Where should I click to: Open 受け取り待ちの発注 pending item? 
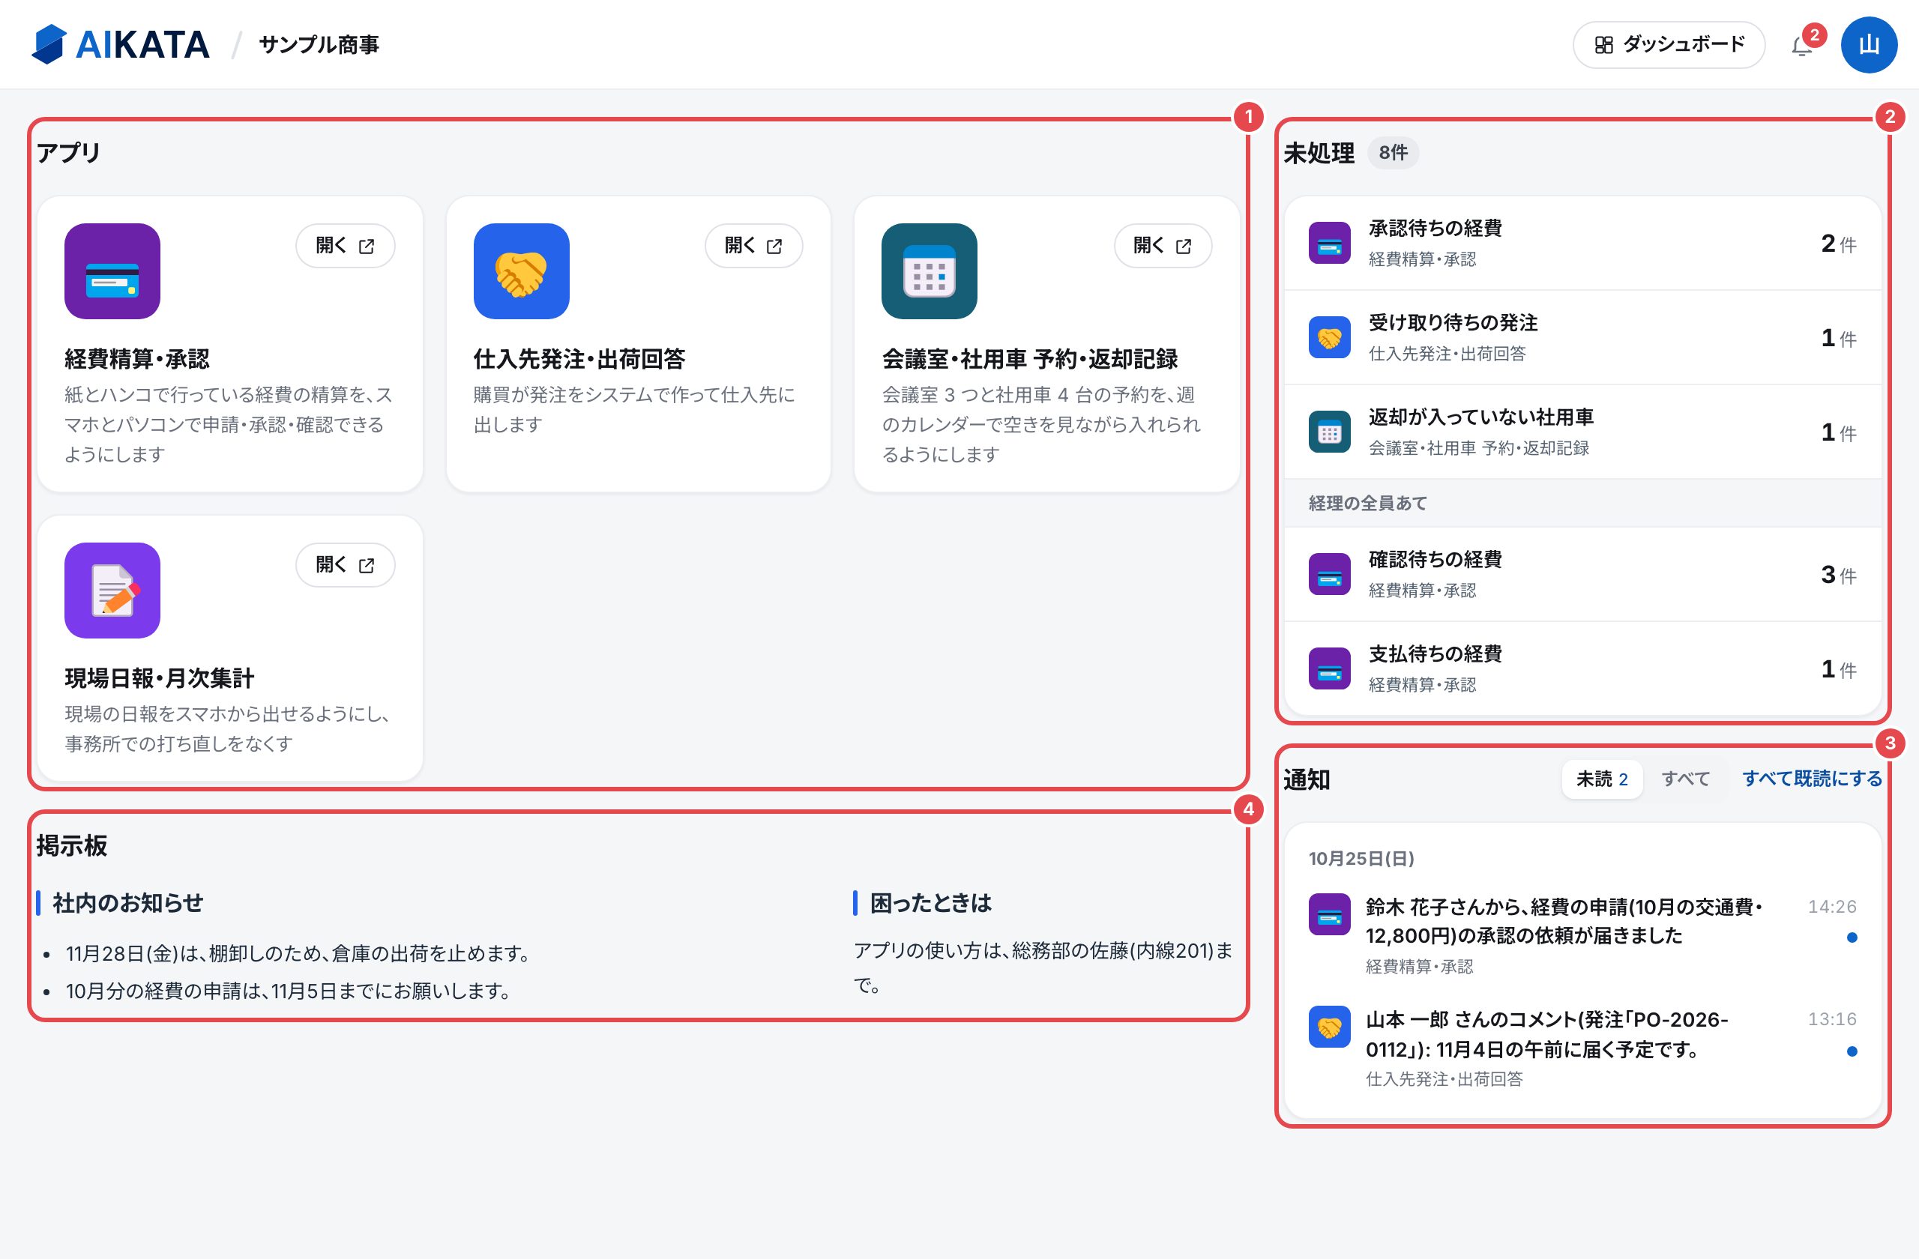pos(1582,337)
